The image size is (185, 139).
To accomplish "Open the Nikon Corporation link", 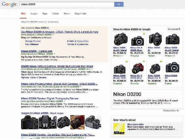I will point(135,124).
